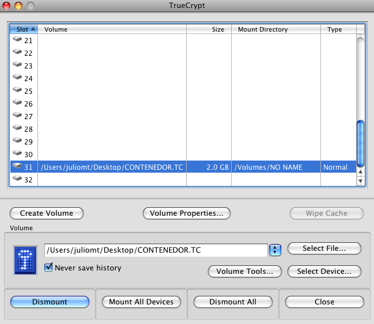Click the drive icon for slot 22
This screenshot has height=324, width=374.
pos(17,51)
